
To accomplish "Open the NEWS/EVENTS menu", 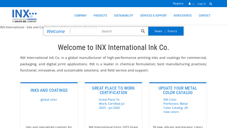I will pyautogui.click(x=182, y=16).
